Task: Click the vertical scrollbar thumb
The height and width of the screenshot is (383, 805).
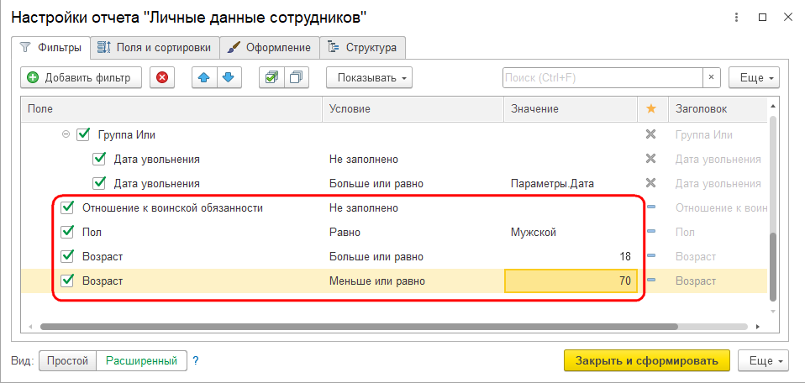Action: (x=773, y=267)
